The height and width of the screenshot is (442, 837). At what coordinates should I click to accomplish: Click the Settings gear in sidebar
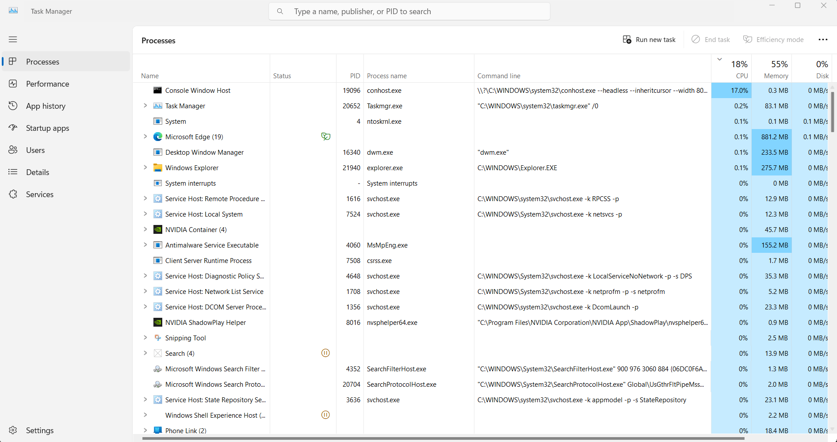[13, 430]
